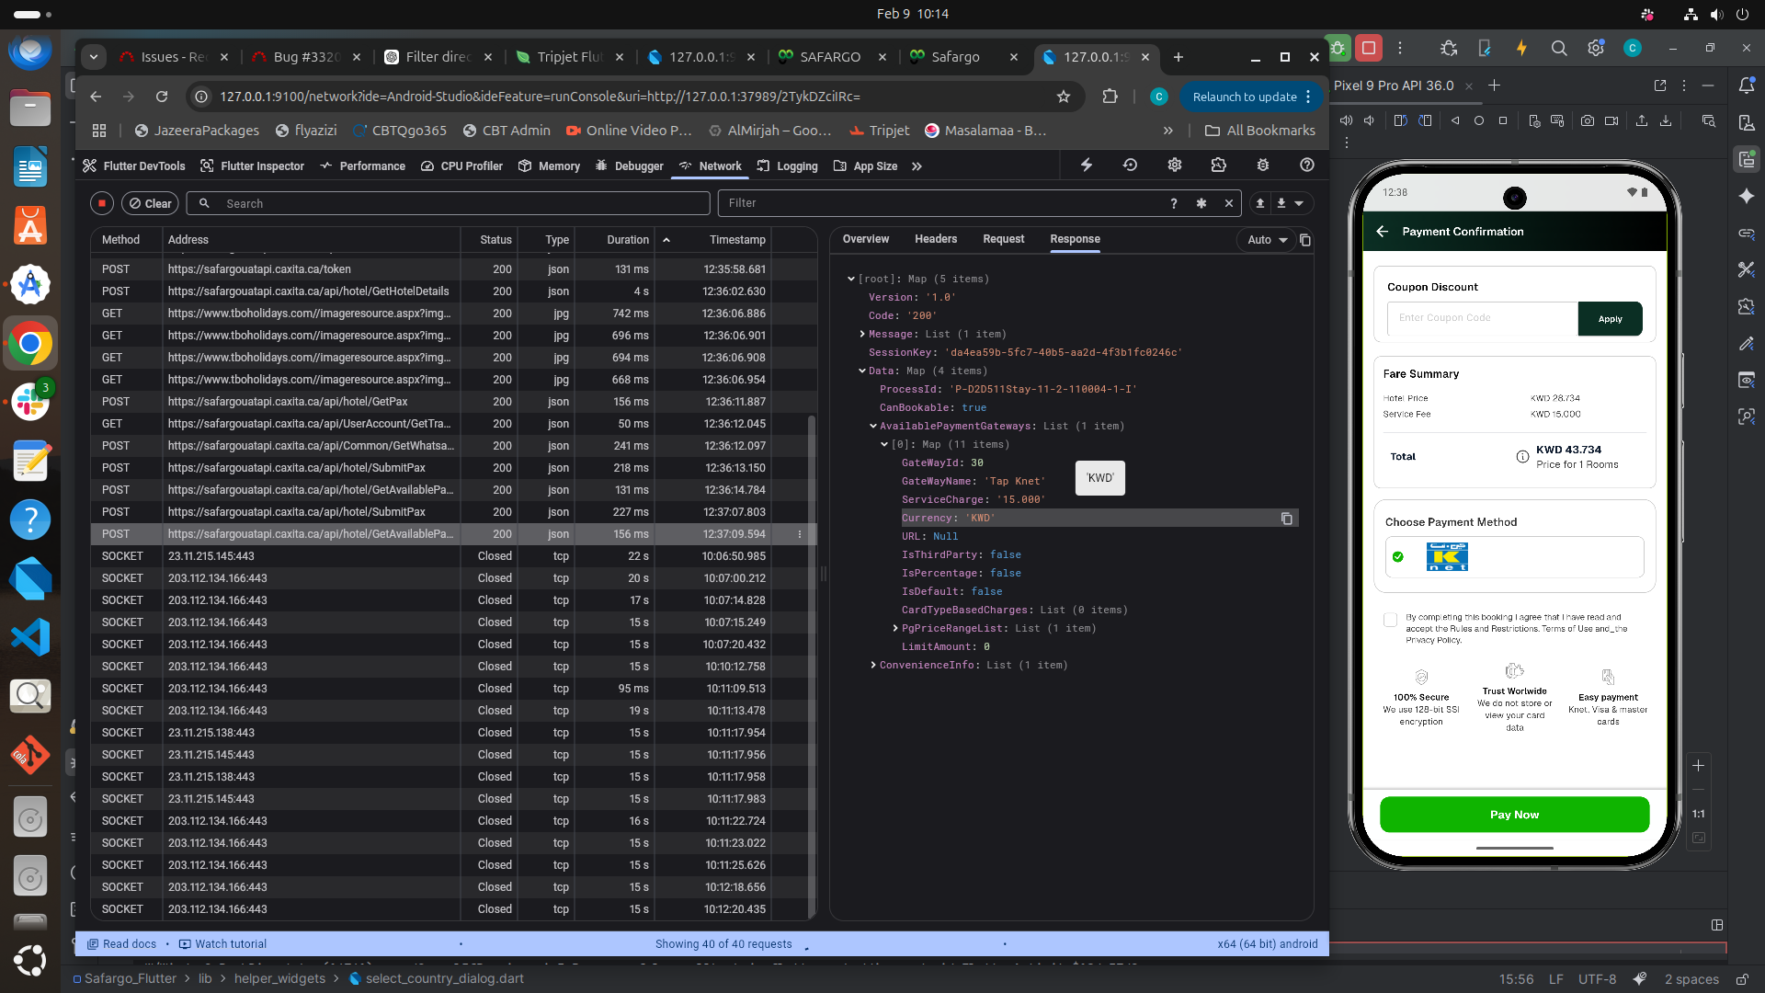
Task: Click the DevTools help question icon
Action: [x=1306, y=165]
